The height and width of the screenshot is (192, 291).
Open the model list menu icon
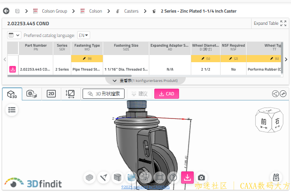coord(12,110)
